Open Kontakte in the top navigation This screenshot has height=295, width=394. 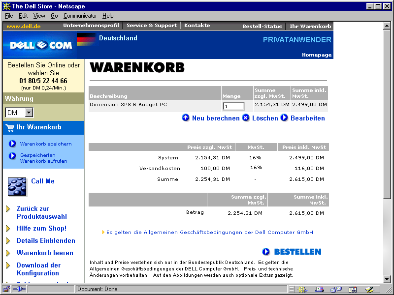[x=197, y=26]
